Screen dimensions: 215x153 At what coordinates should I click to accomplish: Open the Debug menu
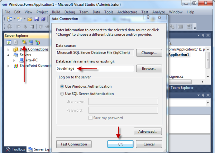coord(70,12)
